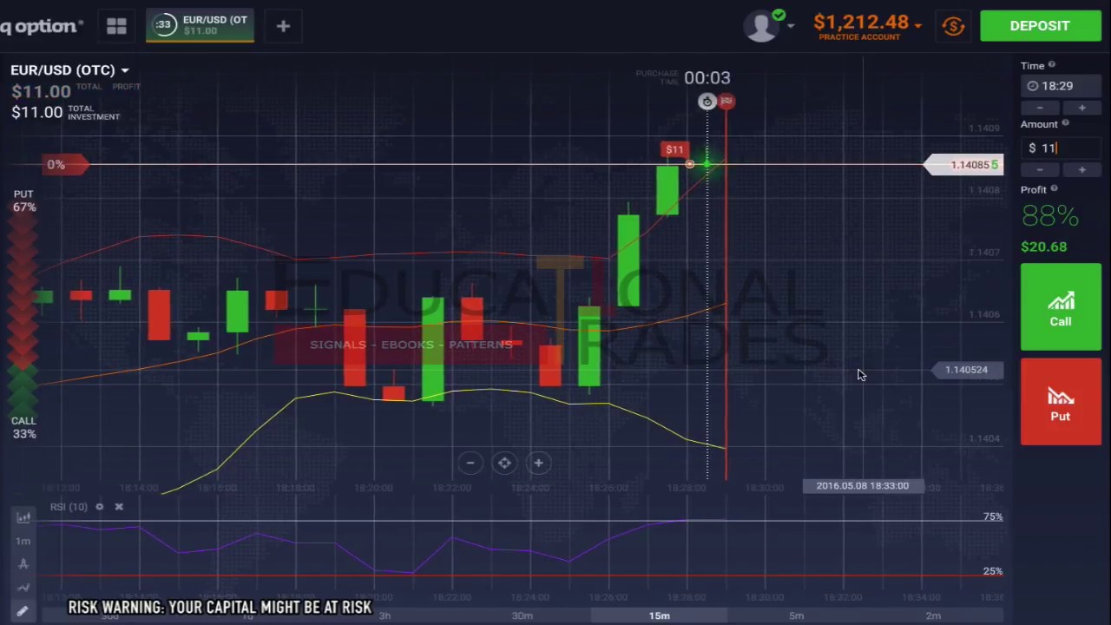Click the 88% profit percentage
Viewport: 1111px width, 625px height.
1049,216
